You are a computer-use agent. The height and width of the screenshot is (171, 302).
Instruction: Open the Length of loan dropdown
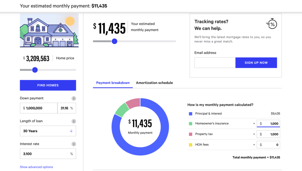pos(48,131)
